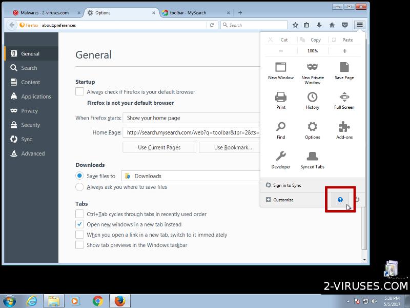Toggle the hamburger menu button
The height and width of the screenshot is (308, 410).
[360, 25]
